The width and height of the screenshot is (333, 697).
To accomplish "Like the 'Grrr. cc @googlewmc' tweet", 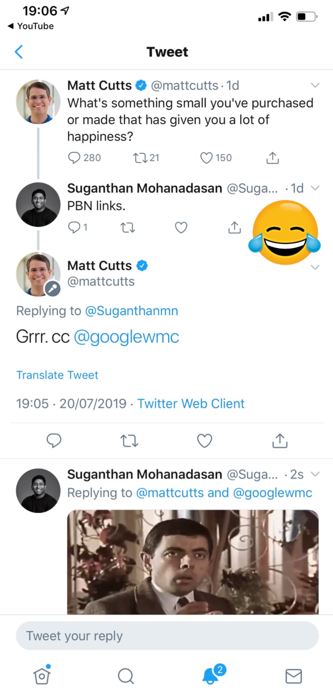I will click(x=204, y=441).
